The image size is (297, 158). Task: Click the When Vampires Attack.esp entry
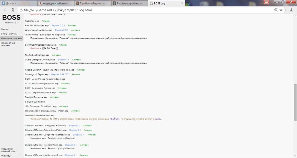(x=38, y=30)
